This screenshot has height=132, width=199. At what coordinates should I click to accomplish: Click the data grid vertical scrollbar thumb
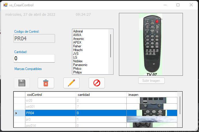pos(180,105)
